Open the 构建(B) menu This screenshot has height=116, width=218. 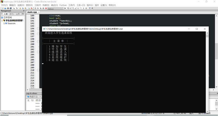click(46, 5)
